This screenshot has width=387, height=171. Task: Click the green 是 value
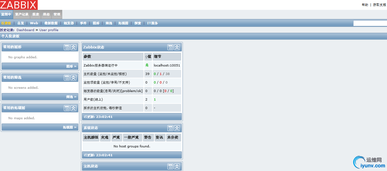[x=147, y=65]
